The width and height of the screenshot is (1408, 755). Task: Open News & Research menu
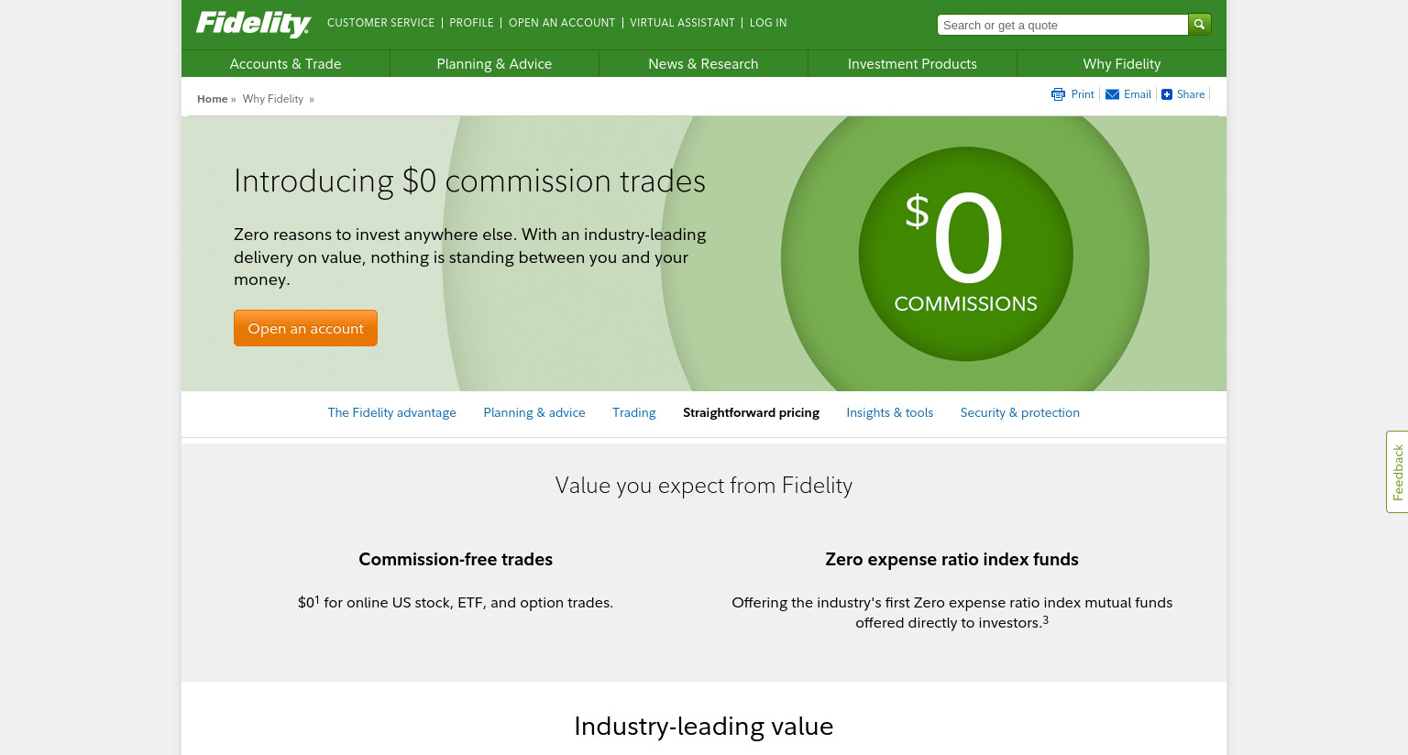(703, 63)
